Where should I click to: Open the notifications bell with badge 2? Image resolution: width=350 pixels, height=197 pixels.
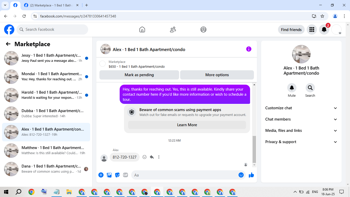[324, 29]
